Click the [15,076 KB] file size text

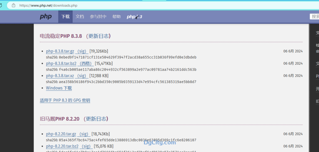pyautogui.click(x=103, y=146)
